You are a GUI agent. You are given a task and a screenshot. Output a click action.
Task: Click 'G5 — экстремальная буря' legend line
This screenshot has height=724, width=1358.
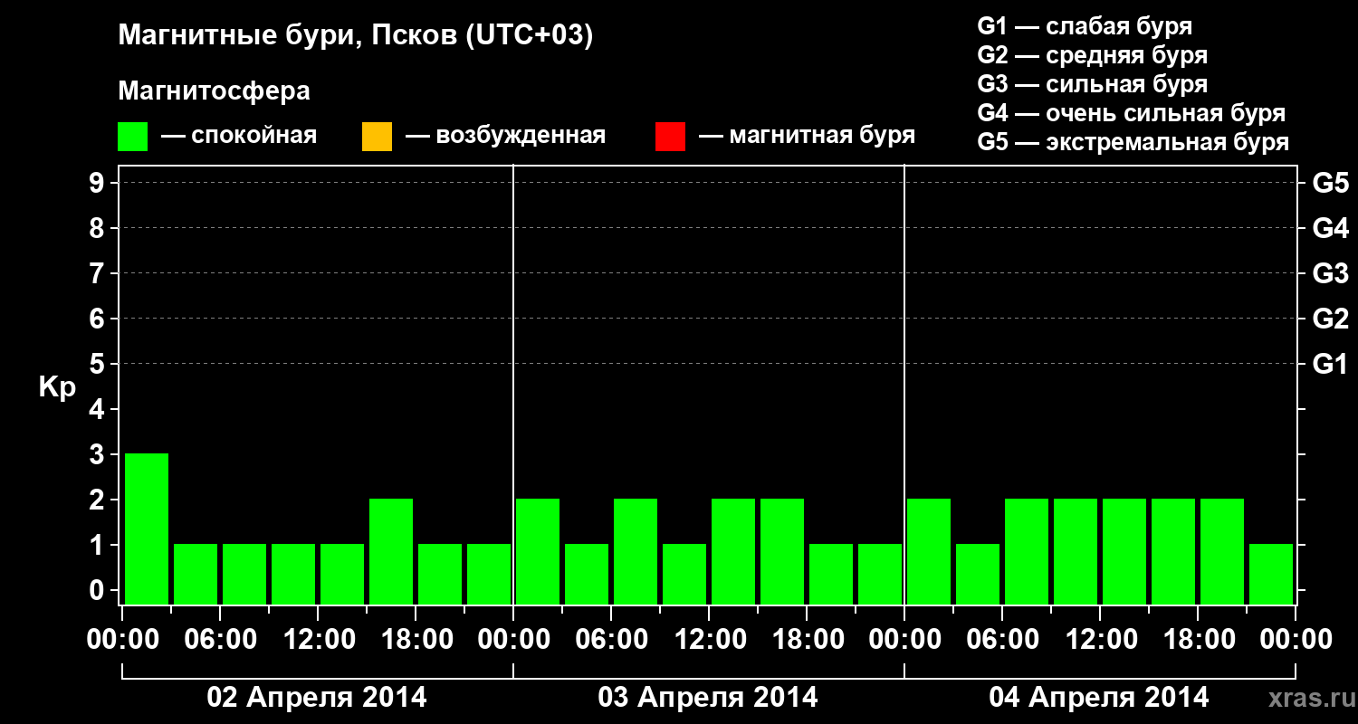coord(1133,142)
